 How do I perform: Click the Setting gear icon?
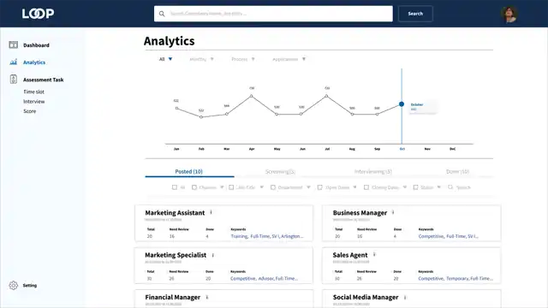[x=14, y=285]
